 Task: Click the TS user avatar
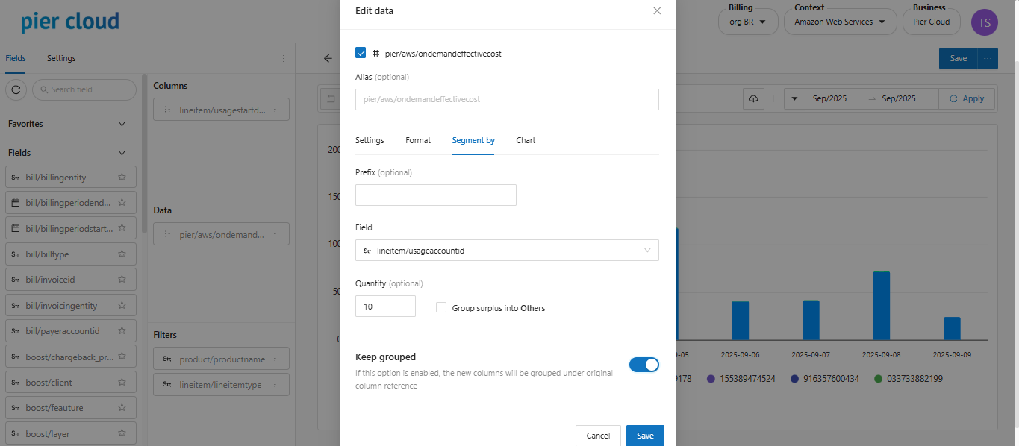984,22
